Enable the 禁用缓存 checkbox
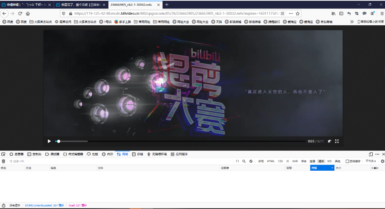 [x=347, y=161]
